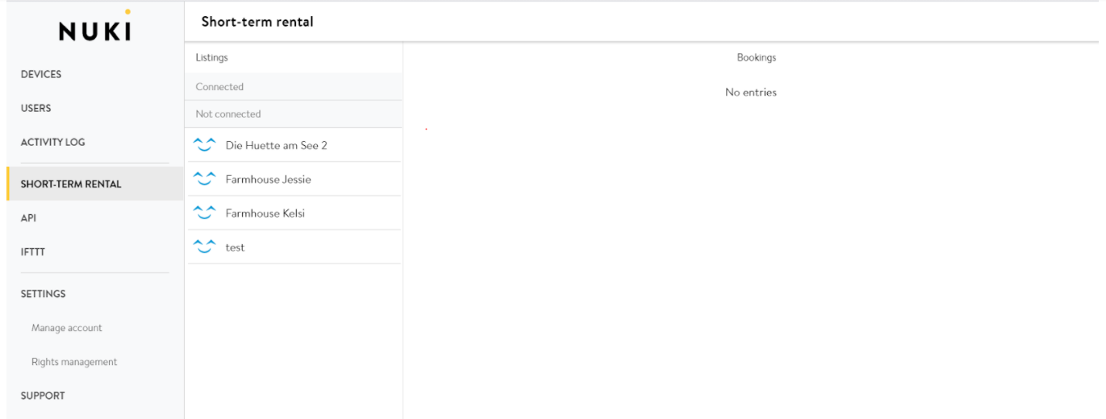1106x419 pixels.
Task: Select the Farmhouse Kelsi listing name
Action: coord(265,214)
